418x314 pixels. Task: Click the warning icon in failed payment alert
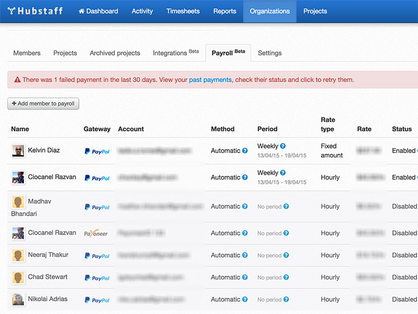[17, 80]
